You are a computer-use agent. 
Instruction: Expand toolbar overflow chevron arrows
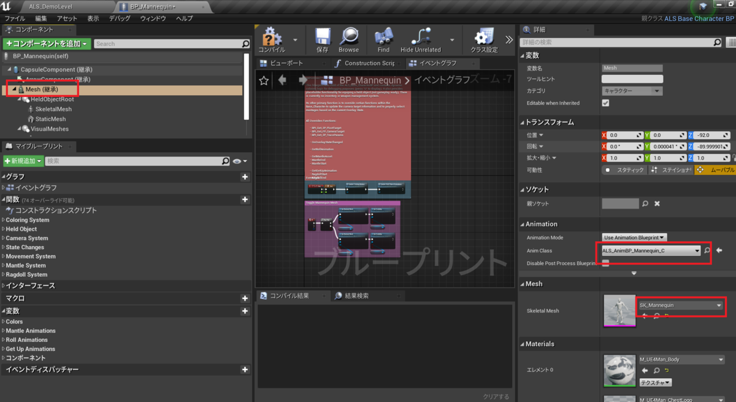click(x=509, y=39)
